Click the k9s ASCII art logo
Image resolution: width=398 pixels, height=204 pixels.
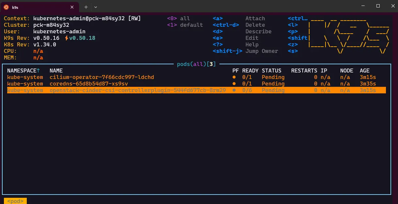(x=348, y=35)
